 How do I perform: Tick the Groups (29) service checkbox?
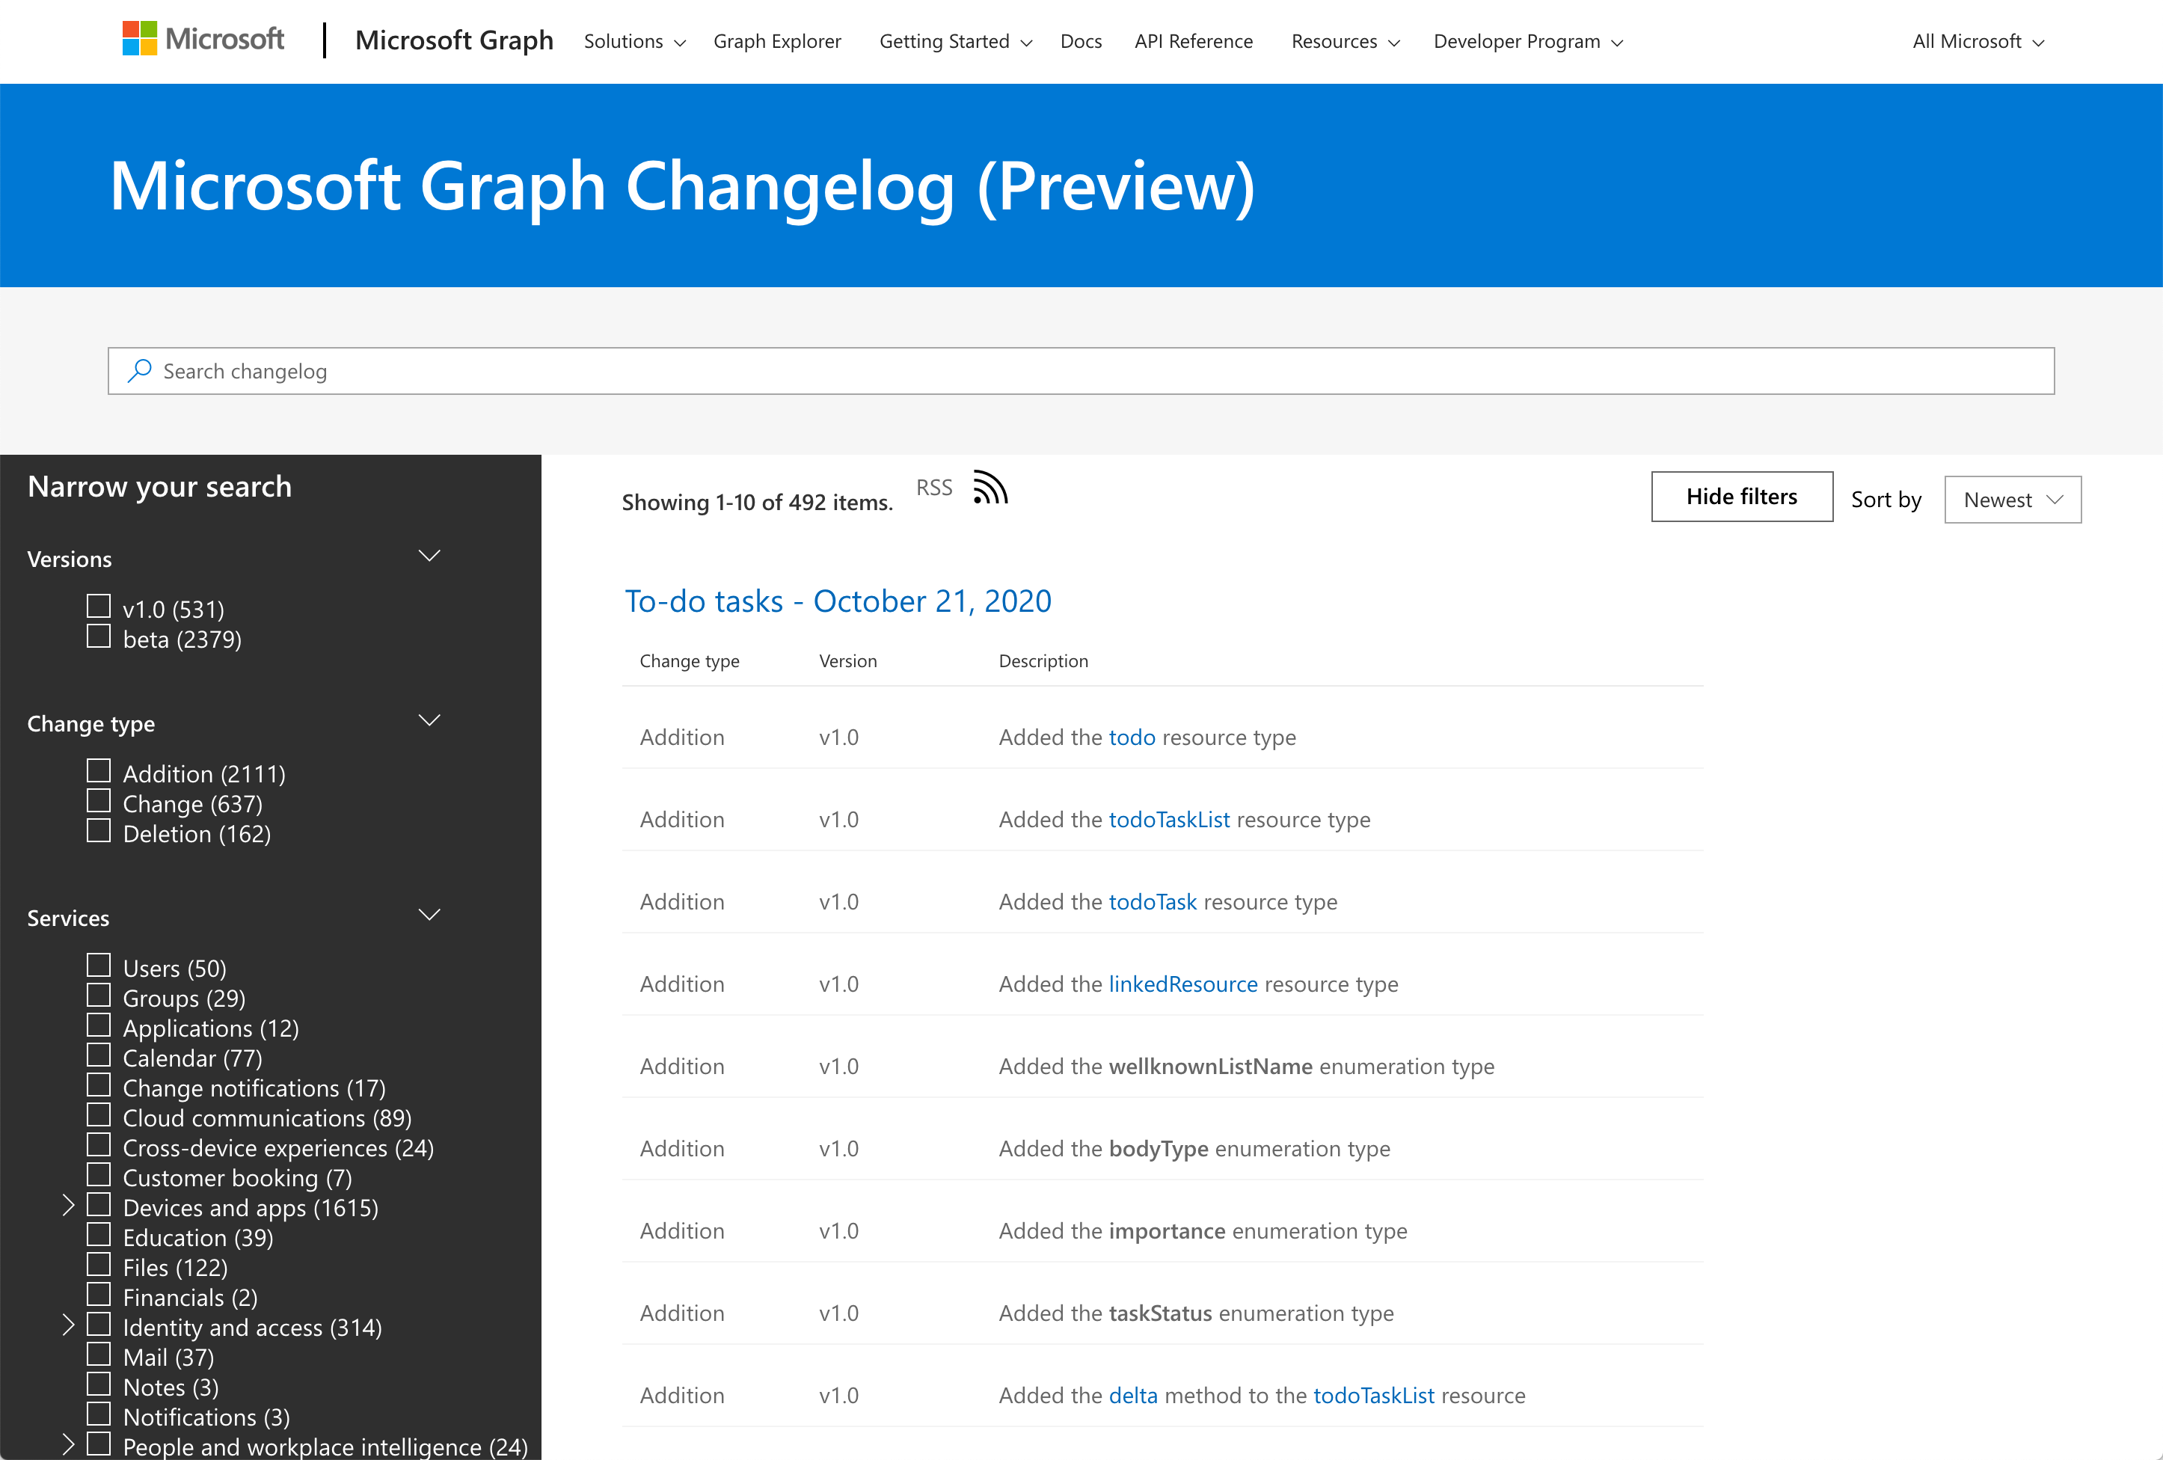[x=99, y=996]
